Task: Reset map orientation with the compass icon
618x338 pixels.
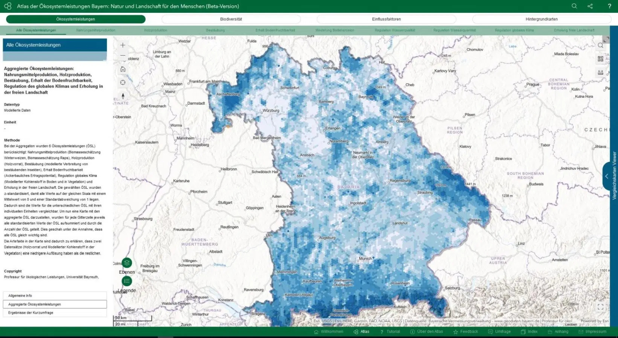Action: click(x=123, y=96)
